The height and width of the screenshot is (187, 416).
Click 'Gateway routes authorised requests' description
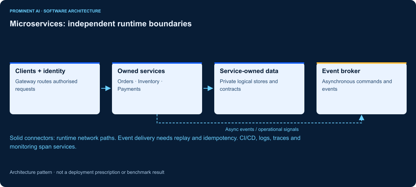point(46,85)
